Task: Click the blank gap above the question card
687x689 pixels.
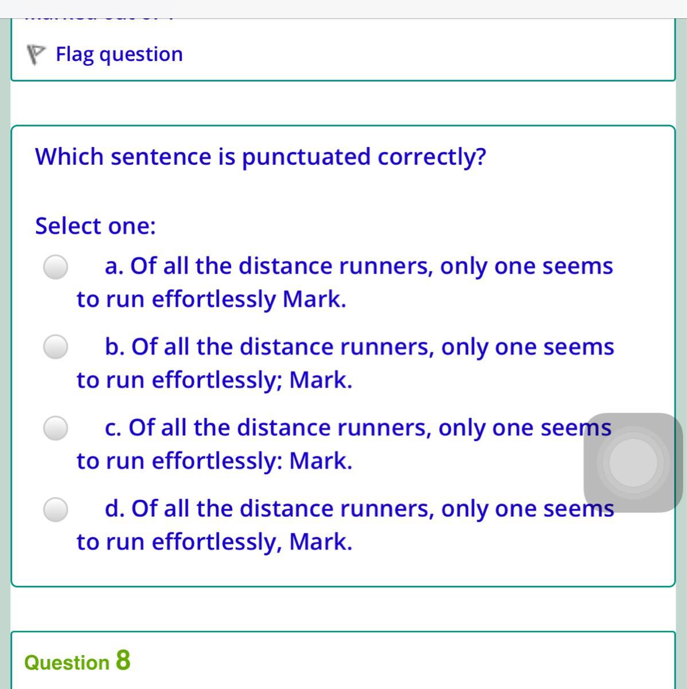Action: pyautogui.click(x=343, y=103)
